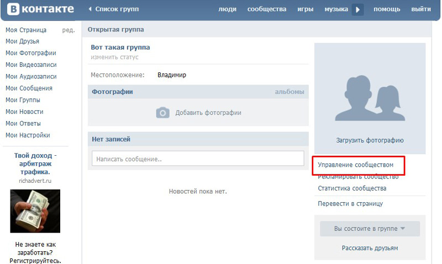The height and width of the screenshot is (264, 442).
Task: Click Загрузить фотографию link
Action: coord(370,140)
